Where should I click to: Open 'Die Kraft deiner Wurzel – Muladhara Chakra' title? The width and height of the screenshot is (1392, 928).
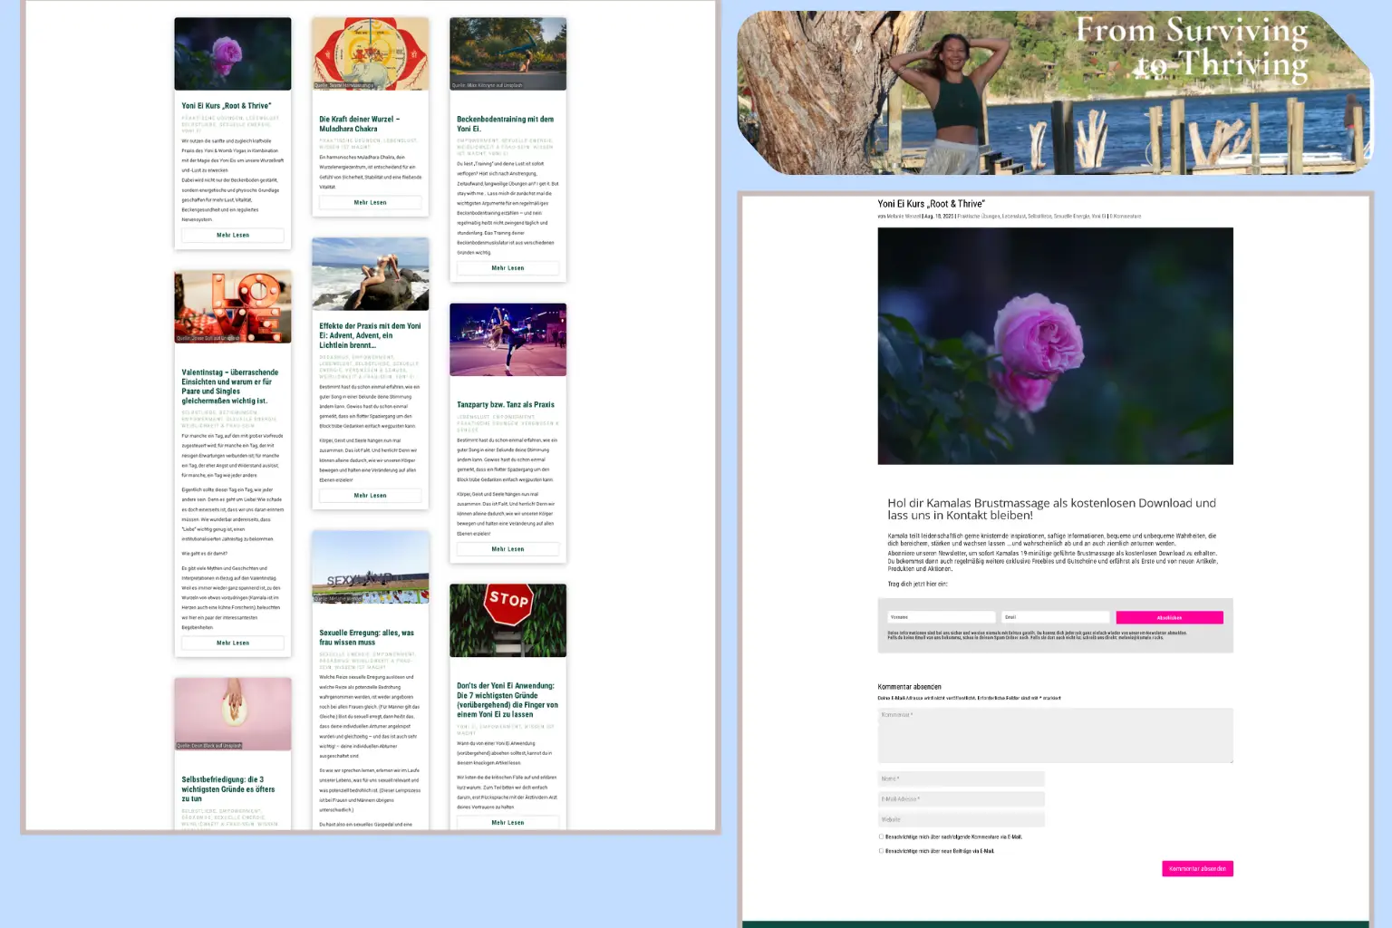[360, 124]
